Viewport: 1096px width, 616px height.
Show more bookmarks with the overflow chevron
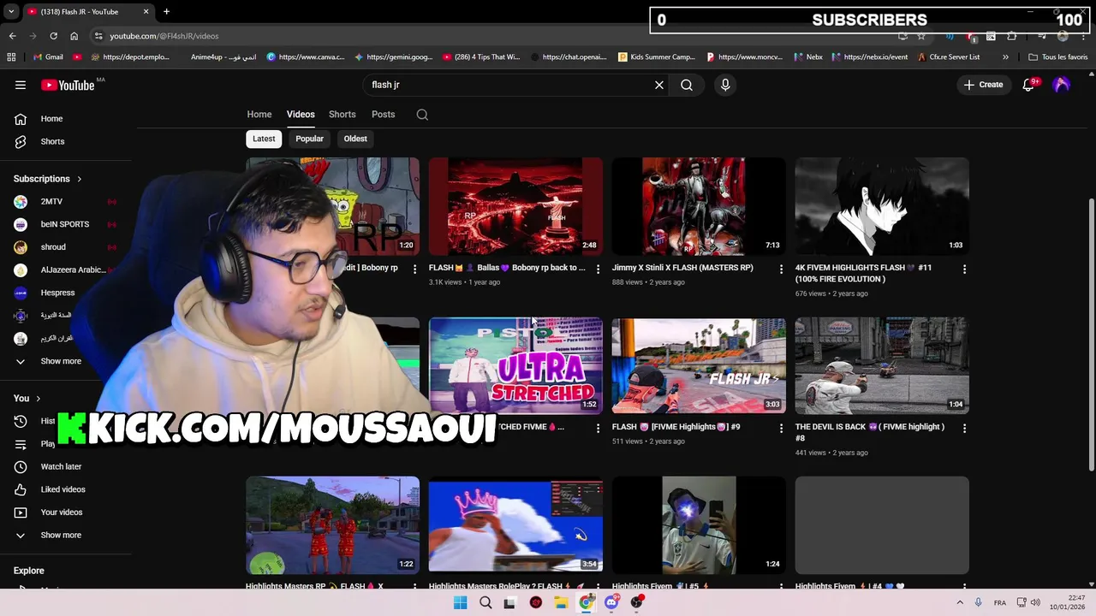[x=1005, y=57]
